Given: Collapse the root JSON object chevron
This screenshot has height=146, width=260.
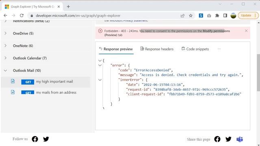Looking at the screenshot, I should [100, 60].
